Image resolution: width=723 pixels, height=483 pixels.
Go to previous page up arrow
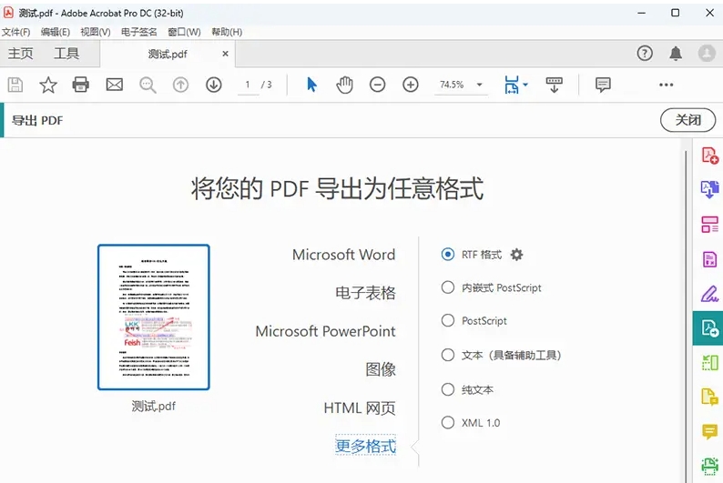180,85
